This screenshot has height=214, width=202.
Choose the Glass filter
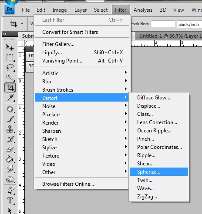coord(159,114)
